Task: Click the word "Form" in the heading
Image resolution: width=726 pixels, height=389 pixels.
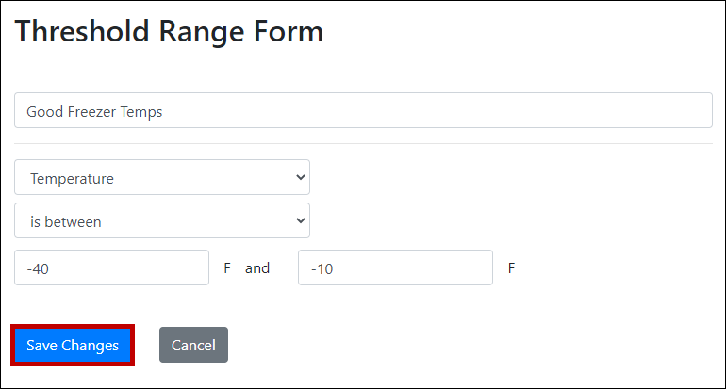Action: point(288,31)
